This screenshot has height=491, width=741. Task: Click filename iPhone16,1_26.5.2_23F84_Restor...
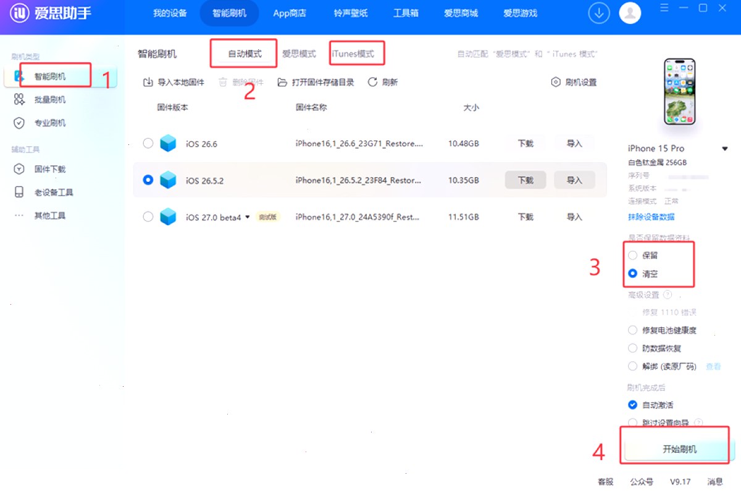(358, 180)
